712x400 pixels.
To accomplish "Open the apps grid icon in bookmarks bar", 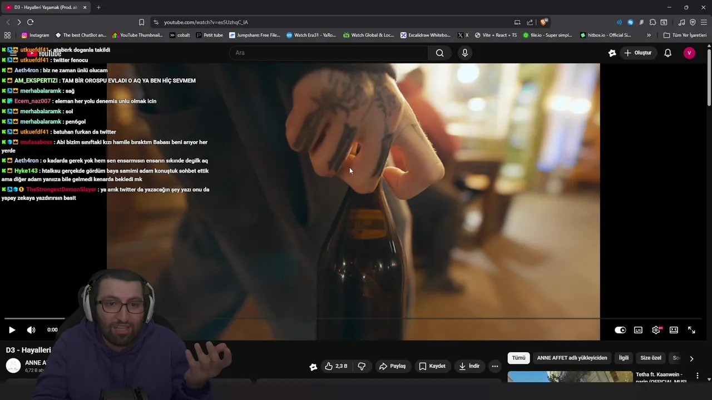I will pos(7,35).
